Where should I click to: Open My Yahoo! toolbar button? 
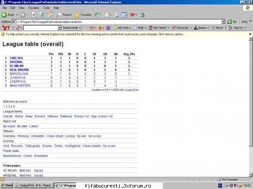tap(157, 28)
